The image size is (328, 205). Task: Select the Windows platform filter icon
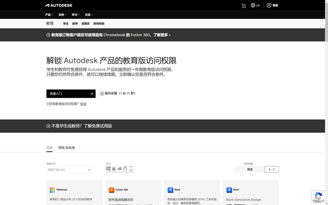(108, 168)
